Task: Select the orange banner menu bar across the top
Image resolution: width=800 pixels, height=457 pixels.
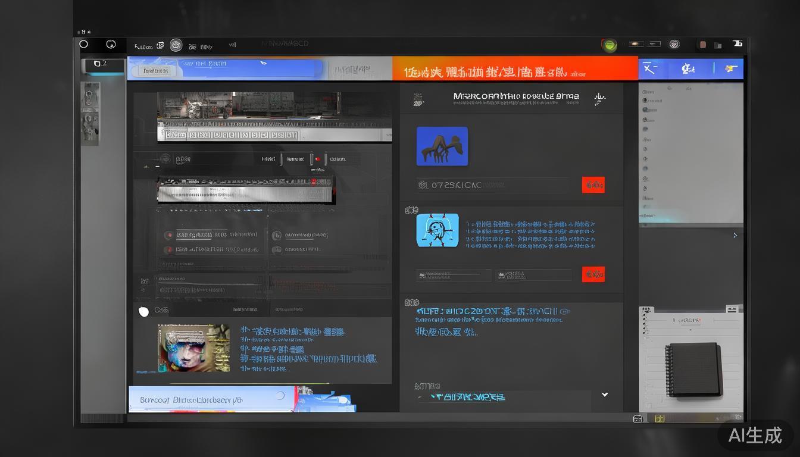Action: pos(513,68)
